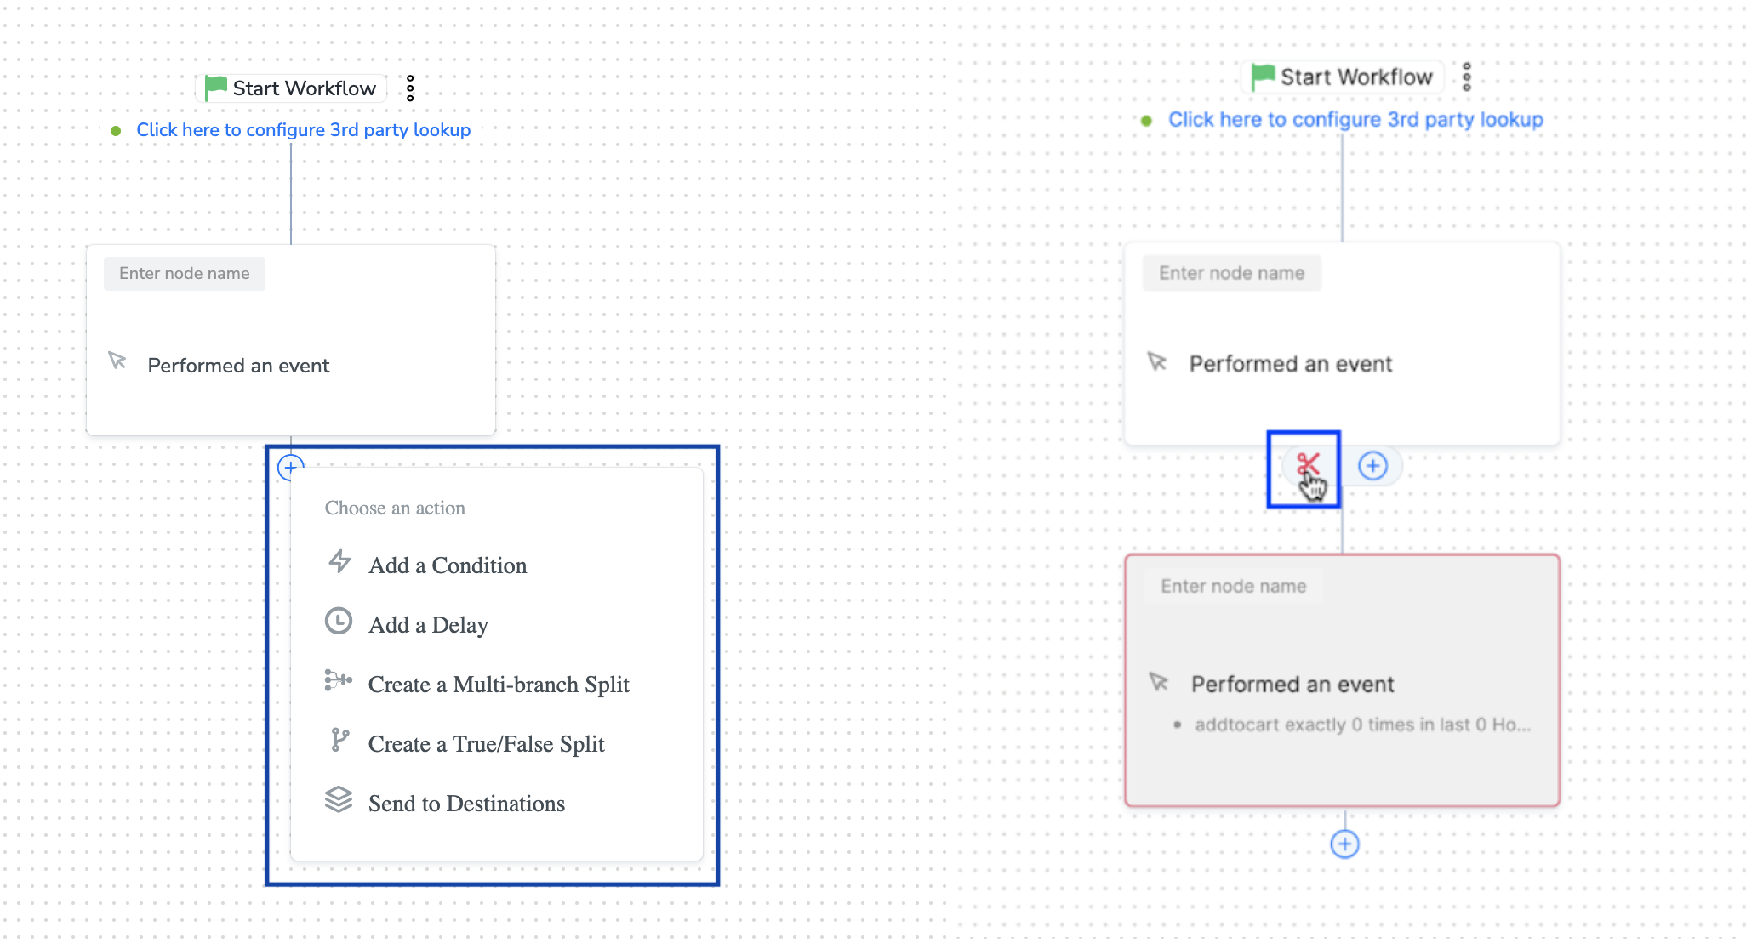
Task: Select Add a Delay from the action menu
Action: click(428, 625)
